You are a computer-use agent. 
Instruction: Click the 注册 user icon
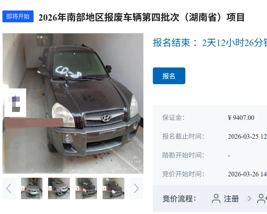coord(216,199)
